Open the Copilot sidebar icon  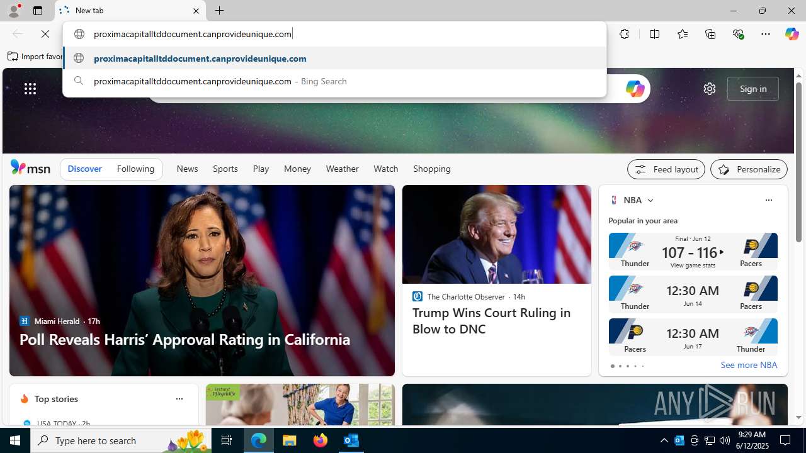[792, 34]
